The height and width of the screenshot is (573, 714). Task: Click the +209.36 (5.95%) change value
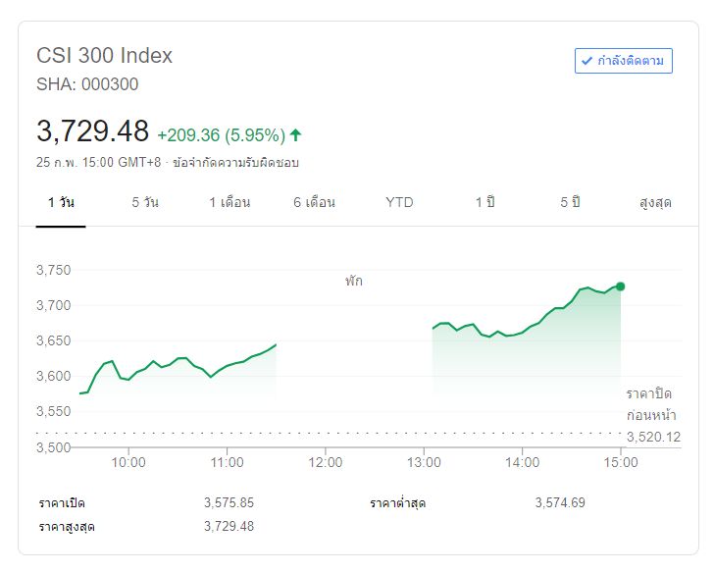[221, 134]
